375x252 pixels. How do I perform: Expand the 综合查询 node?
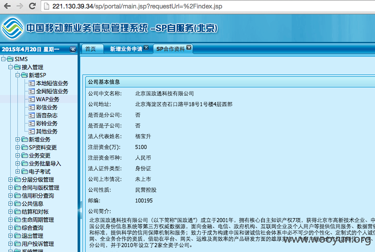pos(10,227)
